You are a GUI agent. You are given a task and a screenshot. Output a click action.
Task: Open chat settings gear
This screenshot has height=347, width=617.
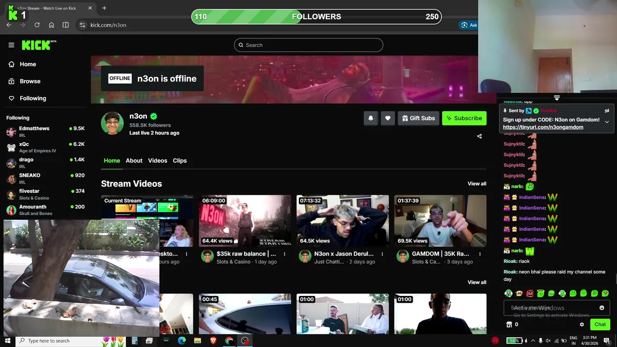tap(582, 324)
